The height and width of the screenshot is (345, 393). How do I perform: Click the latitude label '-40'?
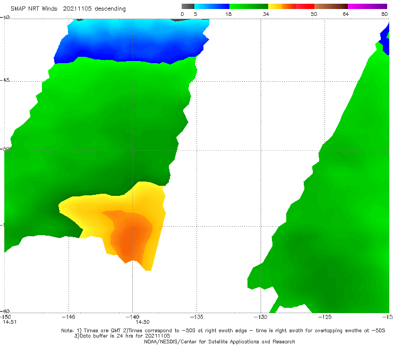(5, 18)
